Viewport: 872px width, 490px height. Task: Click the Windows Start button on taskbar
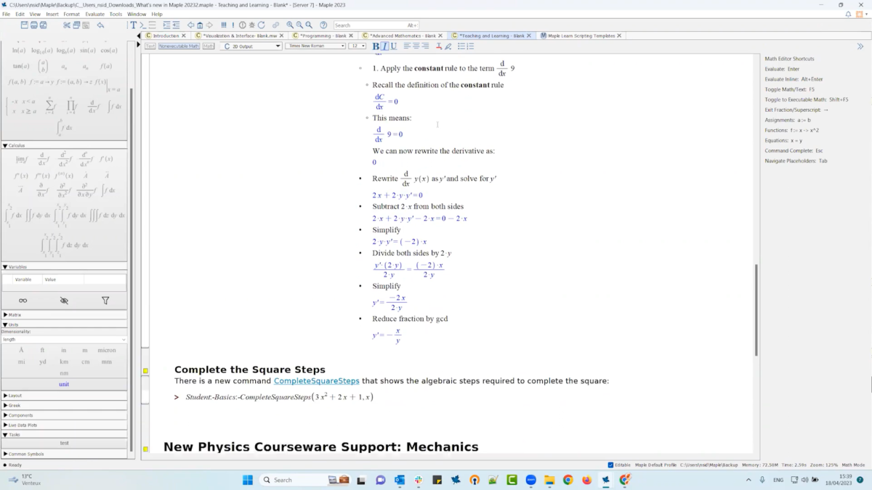247,480
